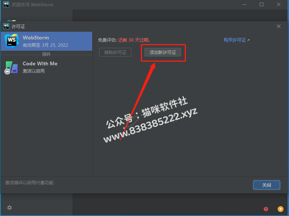Open the Buy License link

(x=234, y=40)
